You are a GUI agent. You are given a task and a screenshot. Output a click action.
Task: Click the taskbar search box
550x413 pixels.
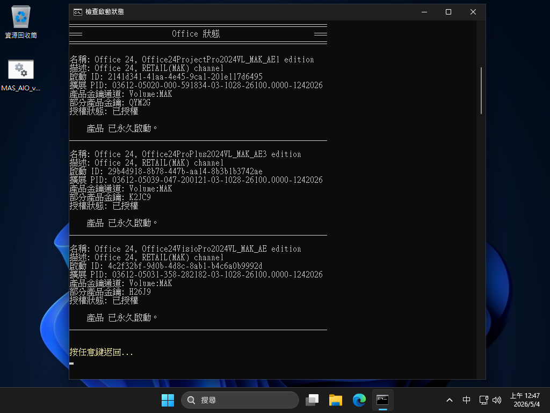pos(240,400)
